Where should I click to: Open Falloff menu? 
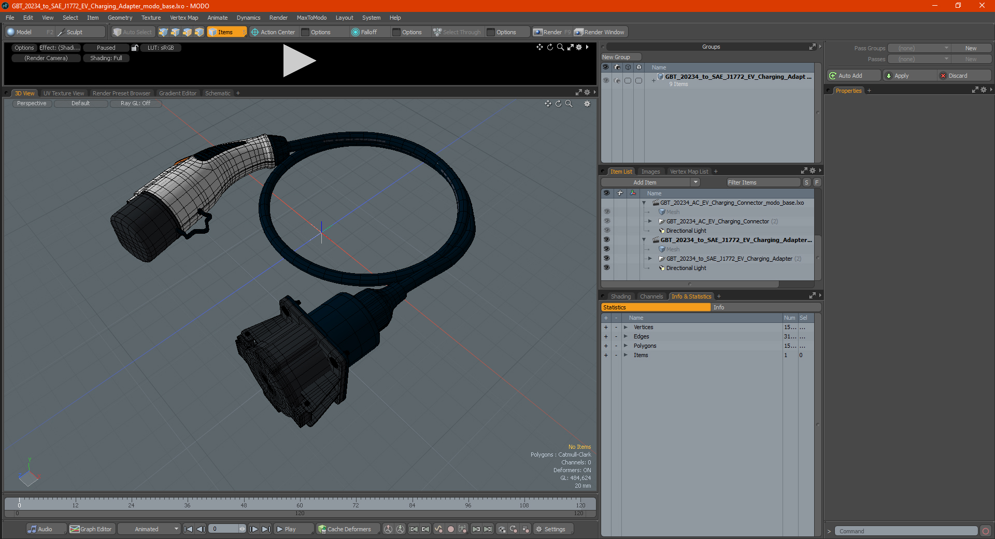364,32
